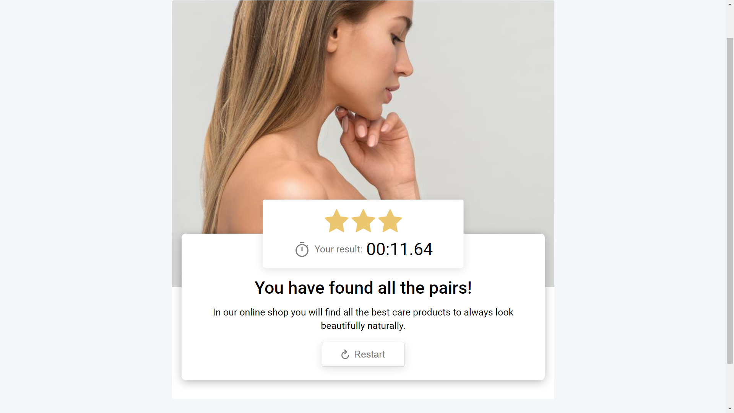Click the middle gold star
734x413 pixels.
click(363, 221)
